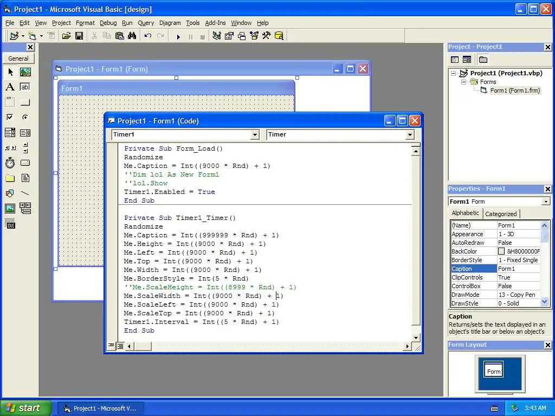Click the BackColor color swatch
The width and height of the screenshot is (555, 416).
(x=501, y=251)
